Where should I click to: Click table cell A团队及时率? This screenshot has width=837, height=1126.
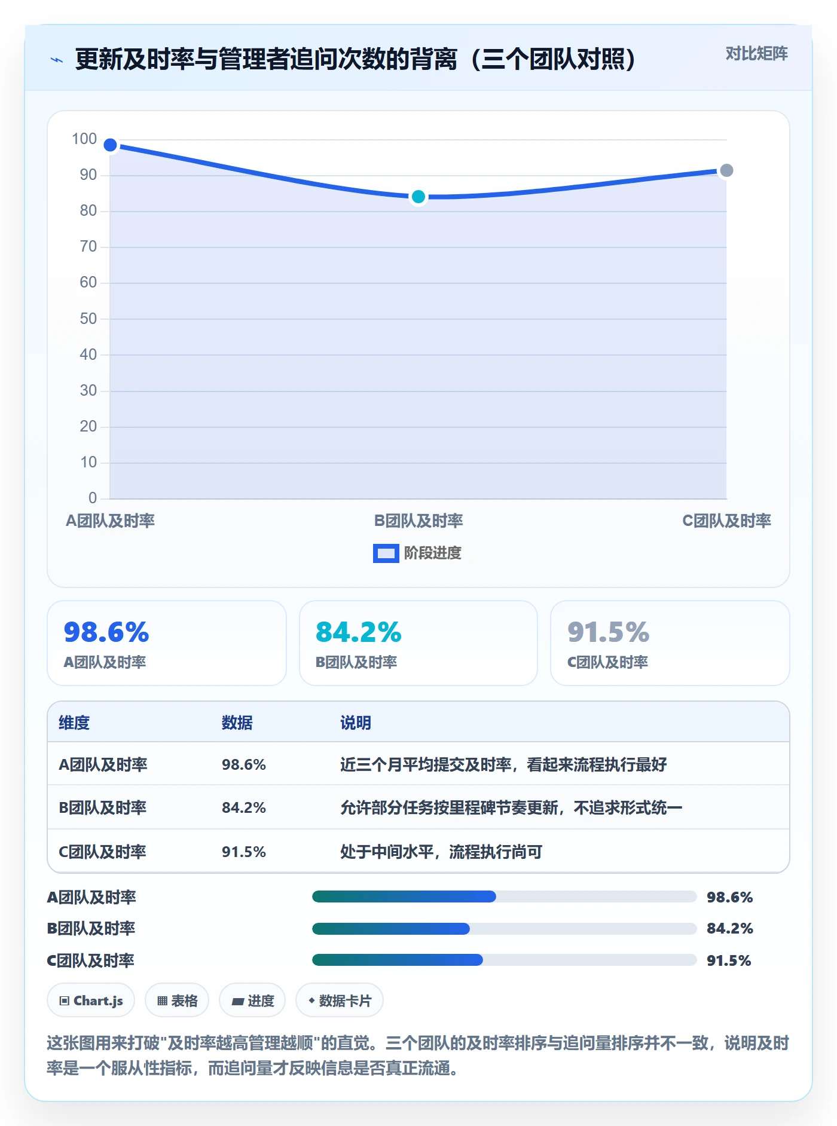coord(103,764)
